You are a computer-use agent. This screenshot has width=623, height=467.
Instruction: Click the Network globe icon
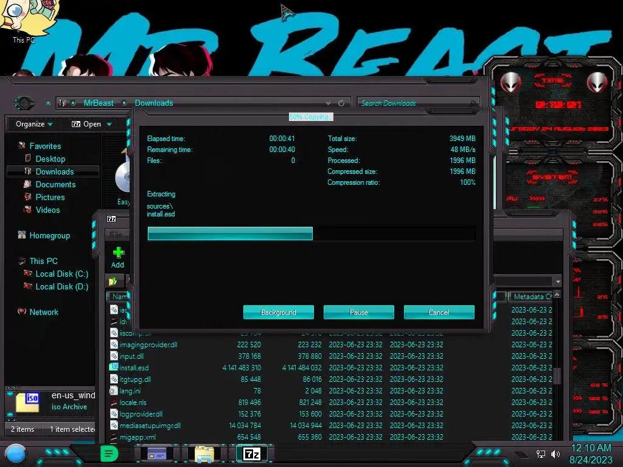point(22,311)
